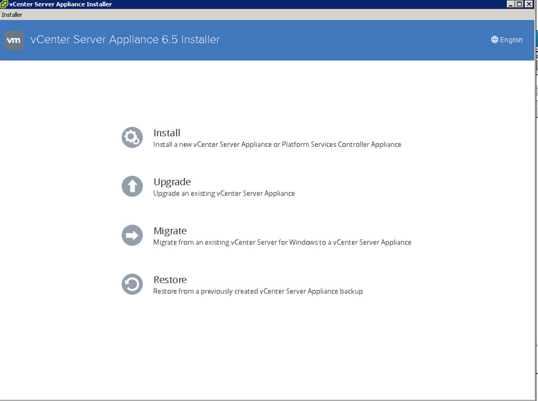Click the Install gear icon
Image resolution: width=538 pixels, height=401 pixels.
click(x=132, y=138)
